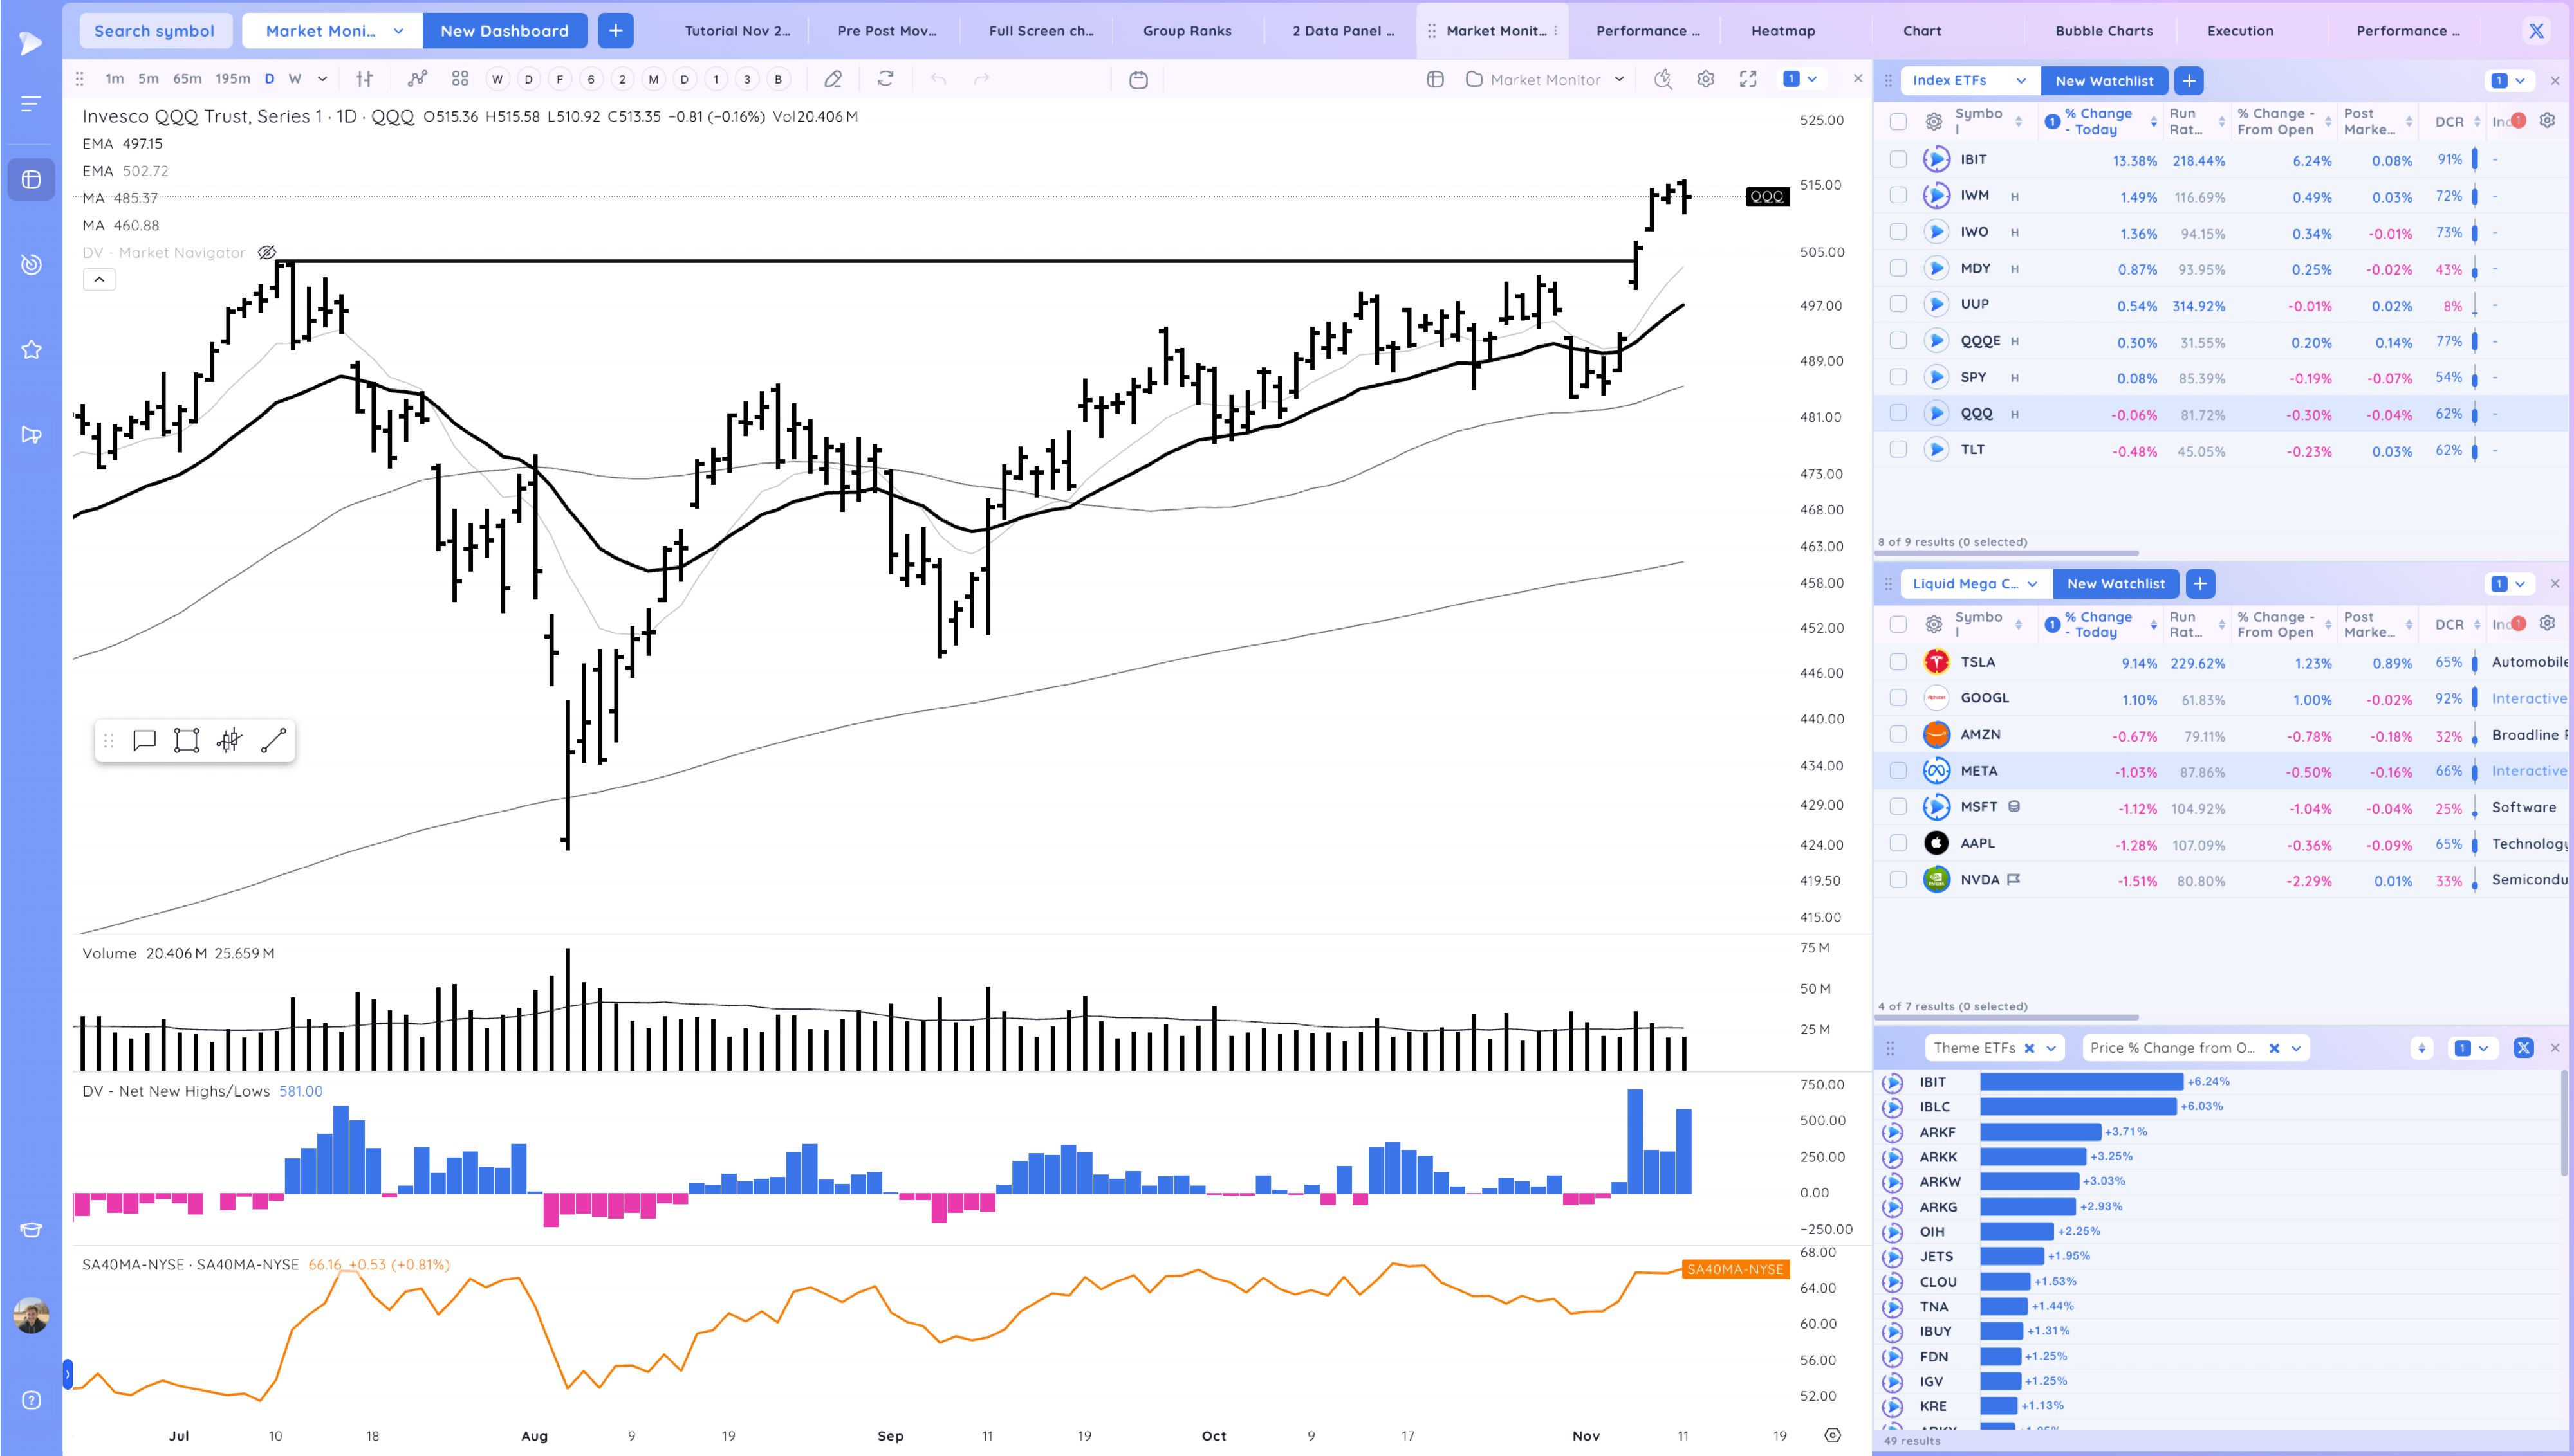Open the indicators icon in chart toolbar

(417, 79)
